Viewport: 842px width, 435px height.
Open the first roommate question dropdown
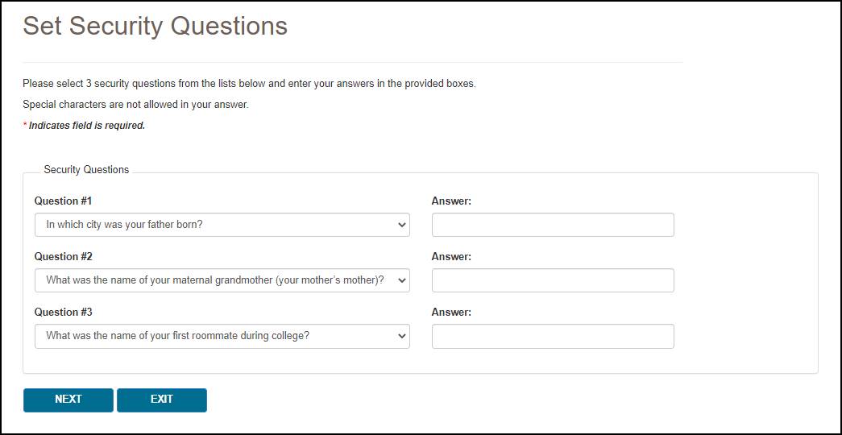tap(222, 336)
